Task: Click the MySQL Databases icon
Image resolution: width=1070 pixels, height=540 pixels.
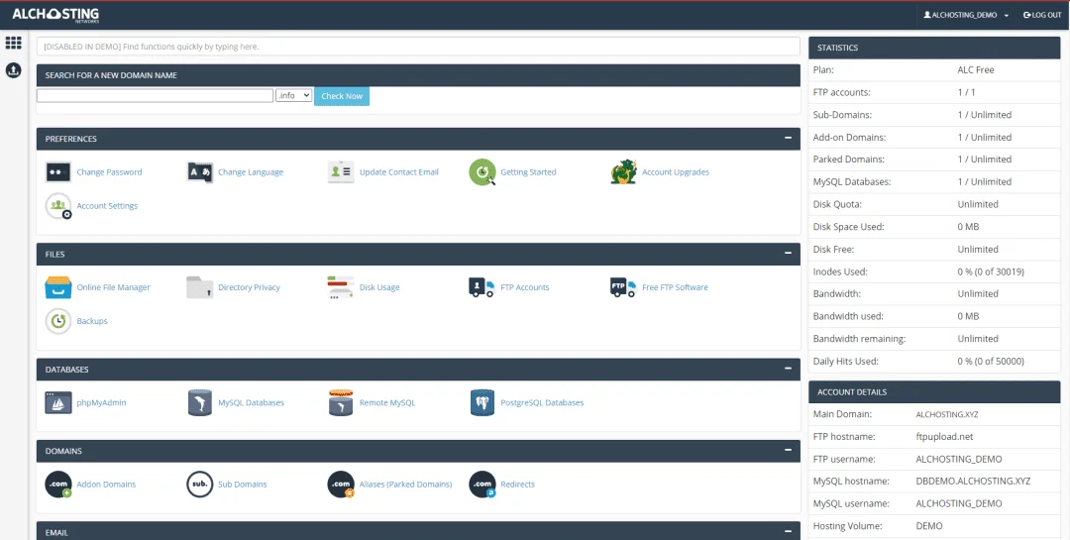Action: pos(200,403)
